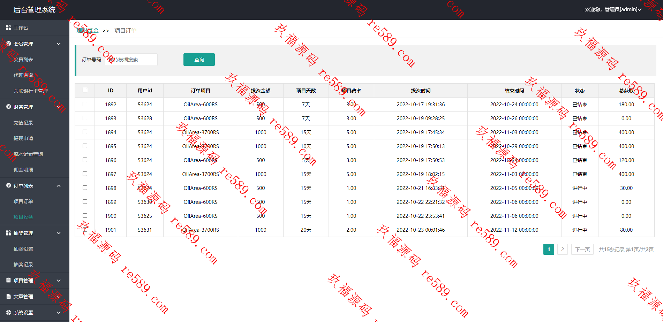The image size is (663, 322).
Task: Click investment time 2022-10-22 23:53:41
Action: coord(421,216)
